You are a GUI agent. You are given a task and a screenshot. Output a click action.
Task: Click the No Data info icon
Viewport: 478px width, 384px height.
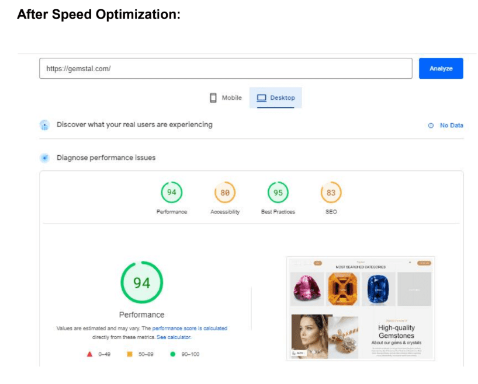coord(431,125)
